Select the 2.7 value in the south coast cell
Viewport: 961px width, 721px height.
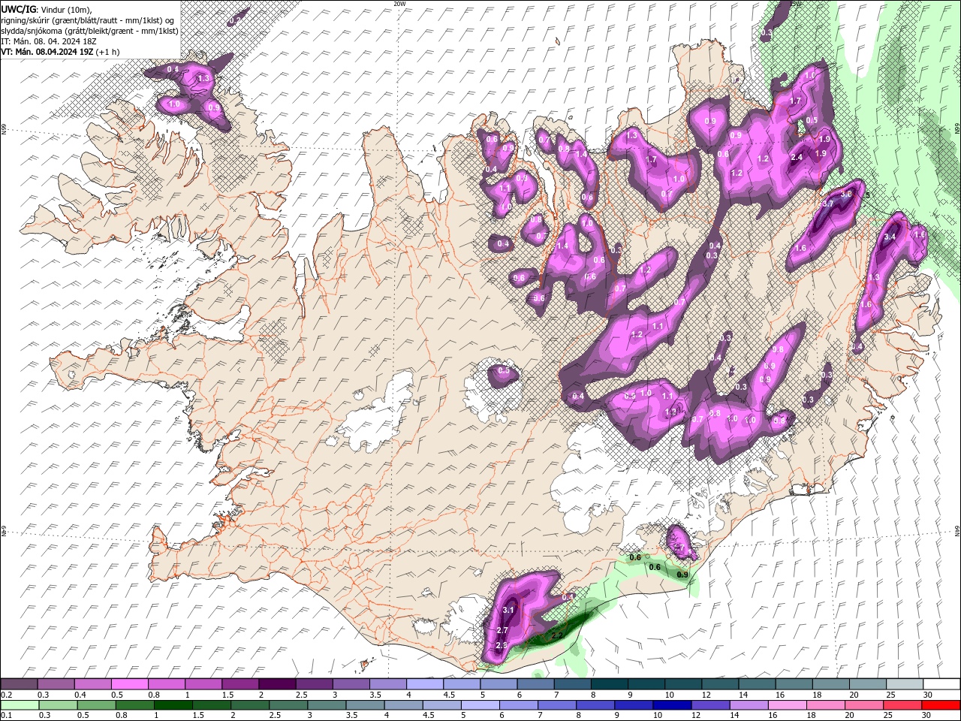[x=503, y=630]
